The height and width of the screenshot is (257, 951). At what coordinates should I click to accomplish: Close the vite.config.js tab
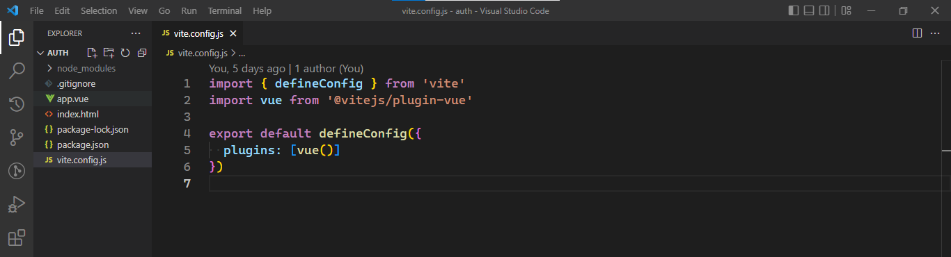(233, 33)
